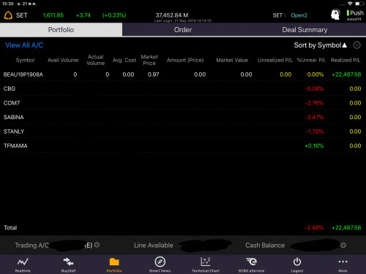The height and width of the screenshot is (274, 366).
Task: Click the market status Open2
Action: point(299,15)
